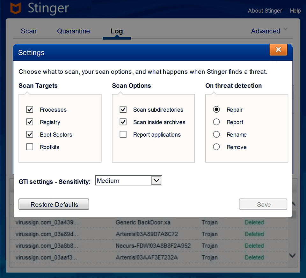Enable Report applications option
306x278 pixels.
point(123,134)
